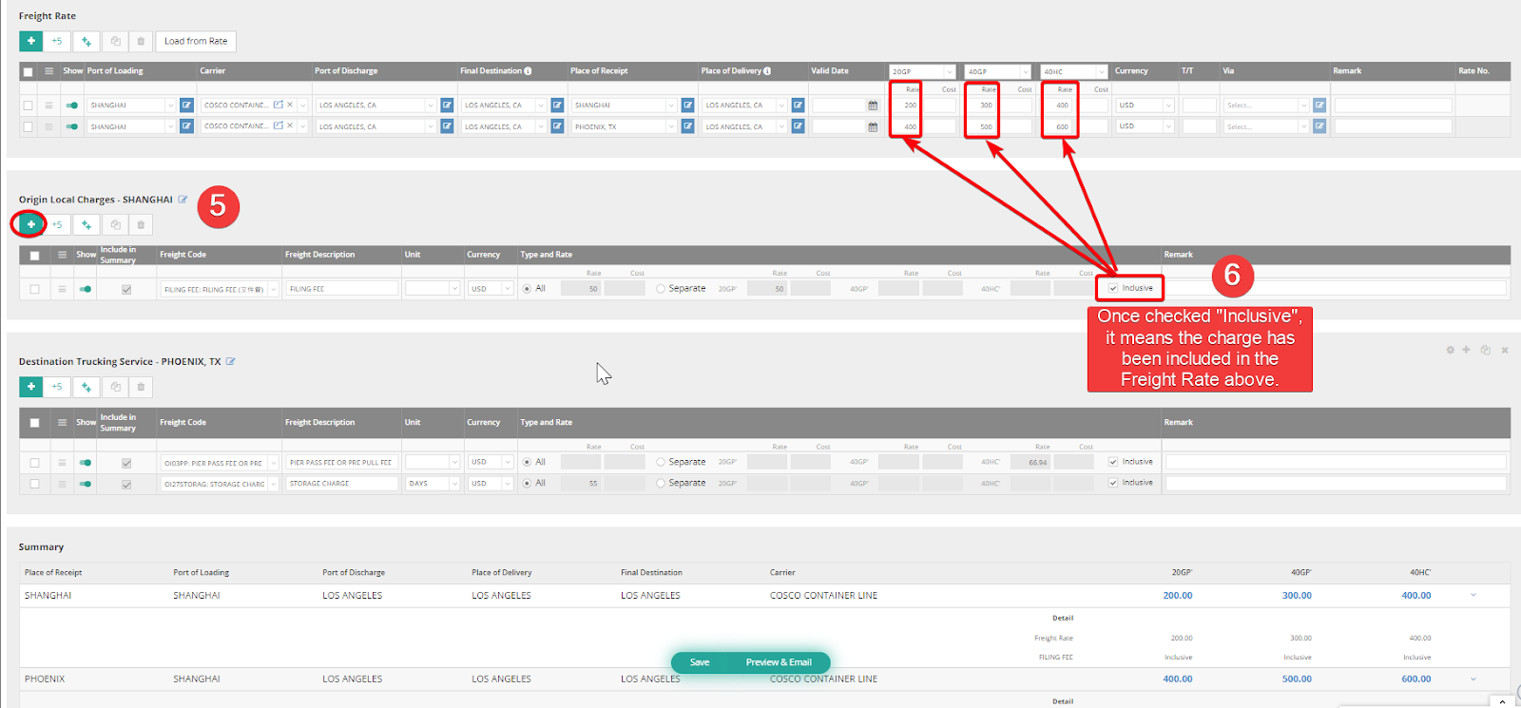This screenshot has height=708, width=1521.
Task: Click the Preview & Email button
Action: (x=778, y=662)
